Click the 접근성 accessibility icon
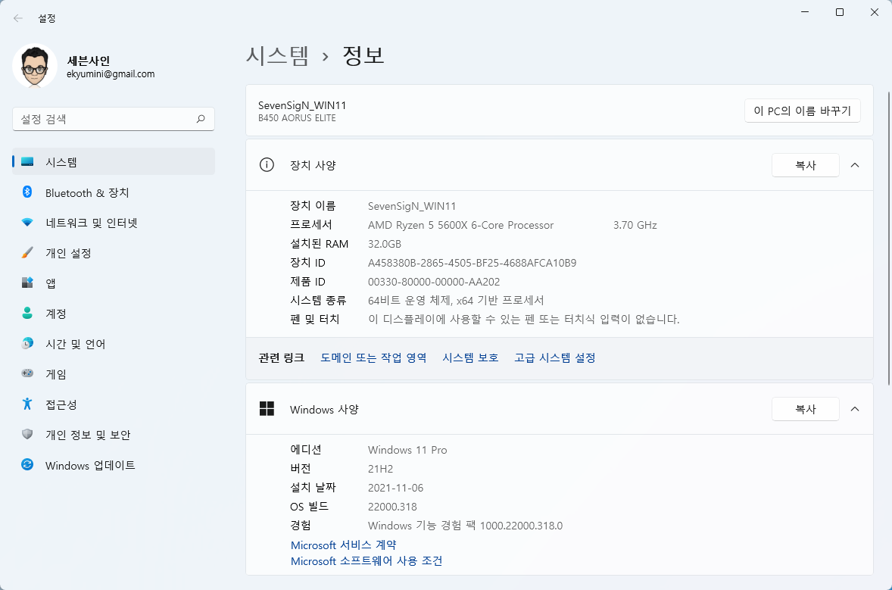892x590 pixels. 27,404
